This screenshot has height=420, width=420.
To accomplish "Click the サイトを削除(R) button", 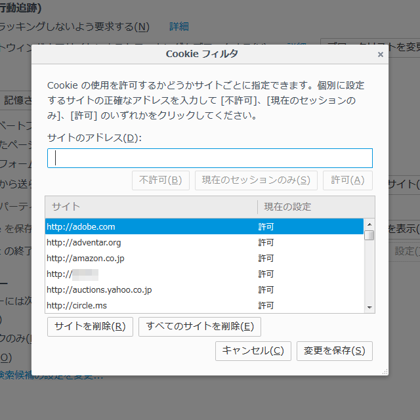I will [90, 327].
